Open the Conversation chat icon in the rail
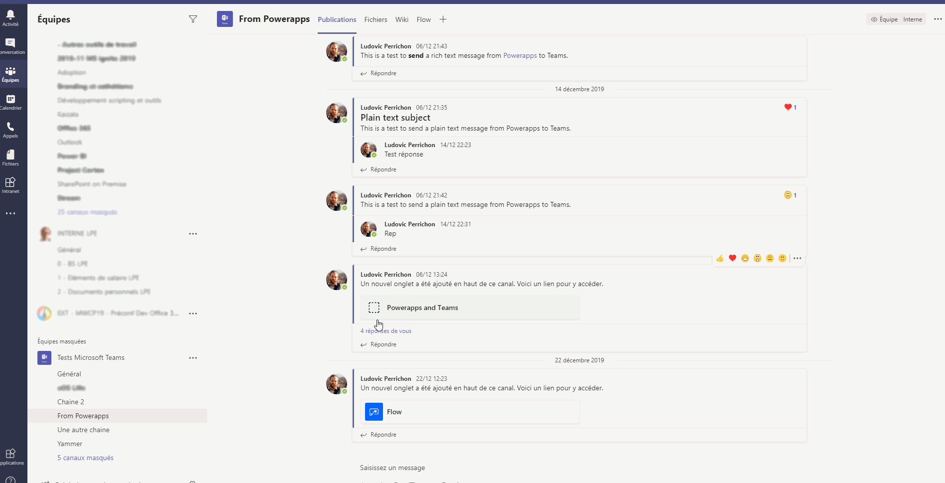The width and height of the screenshot is (945, 483). click(x=10, y=46)
